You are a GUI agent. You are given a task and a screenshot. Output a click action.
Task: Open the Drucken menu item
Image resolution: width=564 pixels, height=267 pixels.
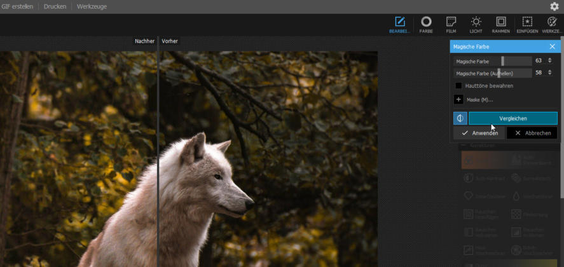click(x=55, y=6)
